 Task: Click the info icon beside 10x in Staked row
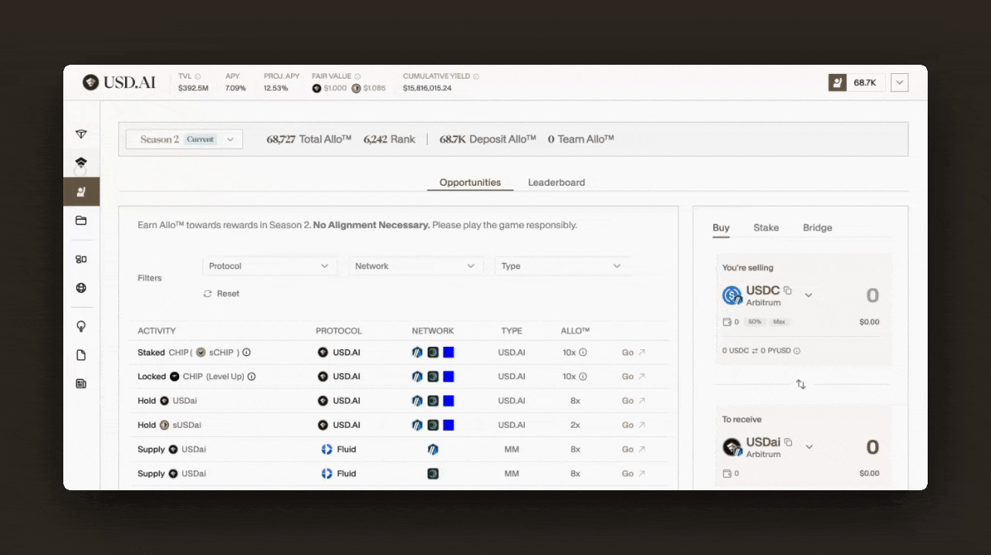(583, 352)
